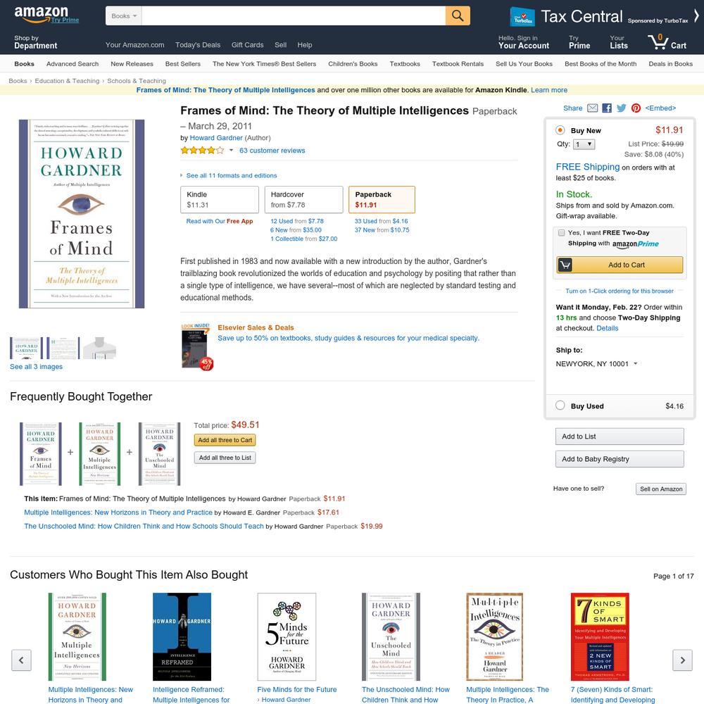Open the Books search category dropdown
The image size is (704, 704).
pyautogui.click(x=123, y=15)
